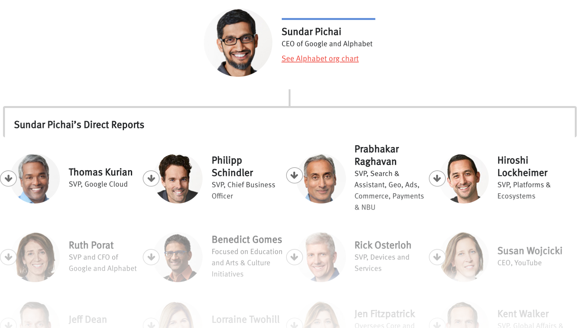Select the Susan Wojcicki name
This screenshot has height=328, width=581.
pyautogui.click(x=529, y=251)
